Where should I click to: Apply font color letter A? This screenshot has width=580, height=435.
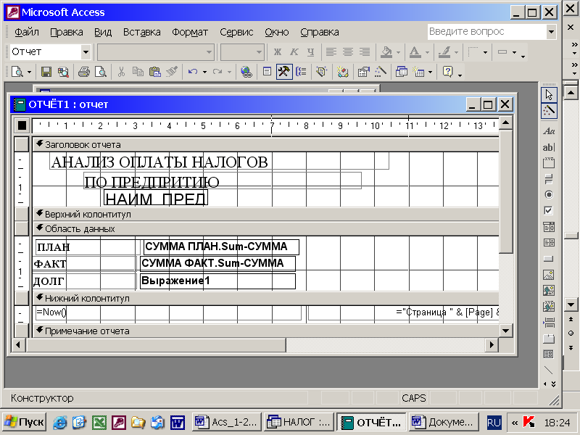coord(415,52)
